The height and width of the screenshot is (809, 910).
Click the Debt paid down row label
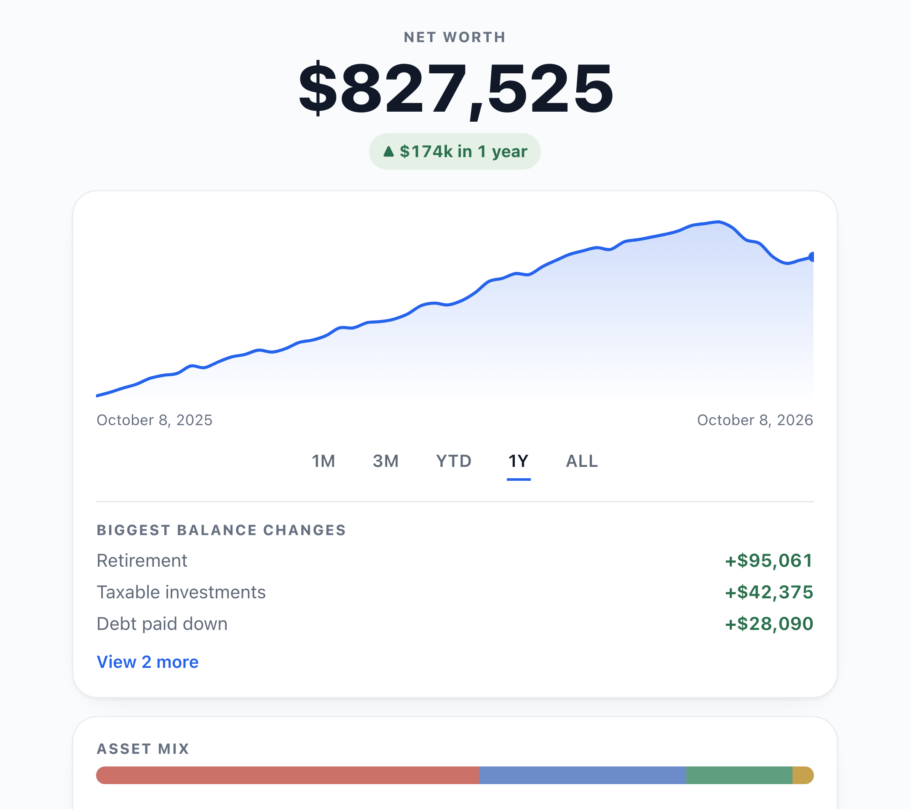(x=162, y=624)
